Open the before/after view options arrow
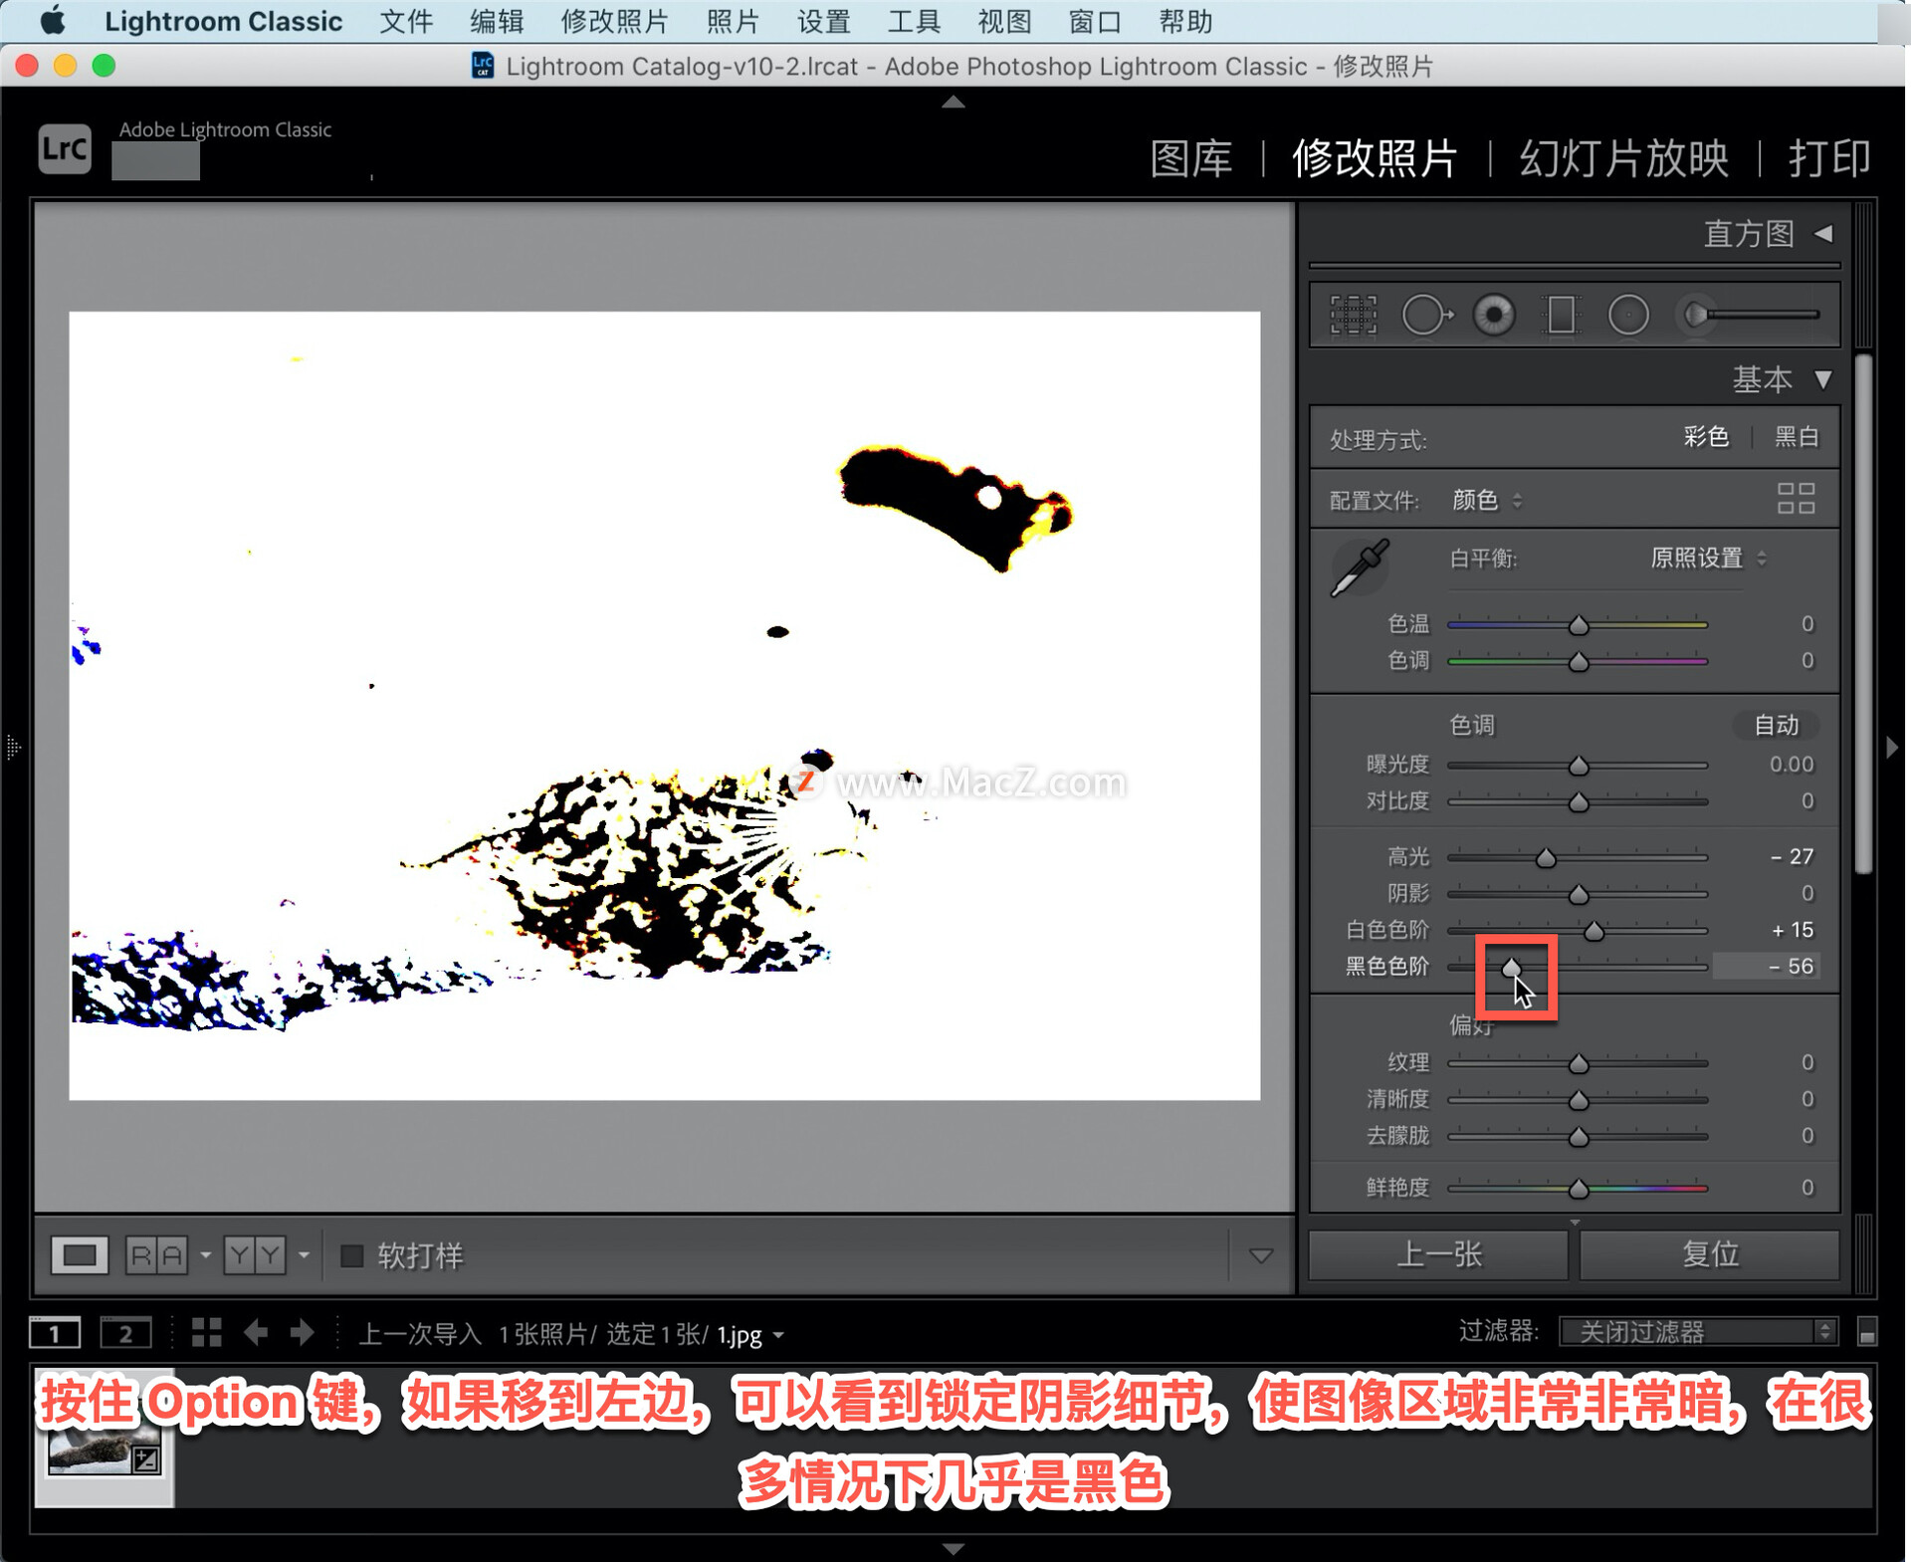Image resolution: width=1911 pixels, height=1562 pixels. coord(304,1257)
